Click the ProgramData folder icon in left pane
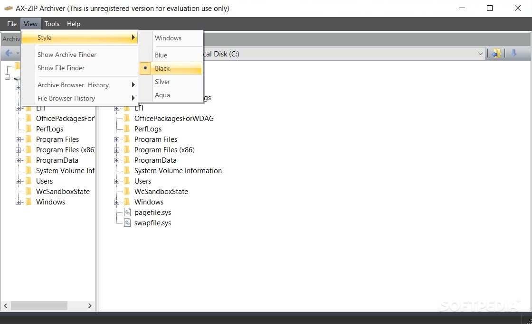The width and height of the screenshot is (532, 324). click(x=29, y=160)
